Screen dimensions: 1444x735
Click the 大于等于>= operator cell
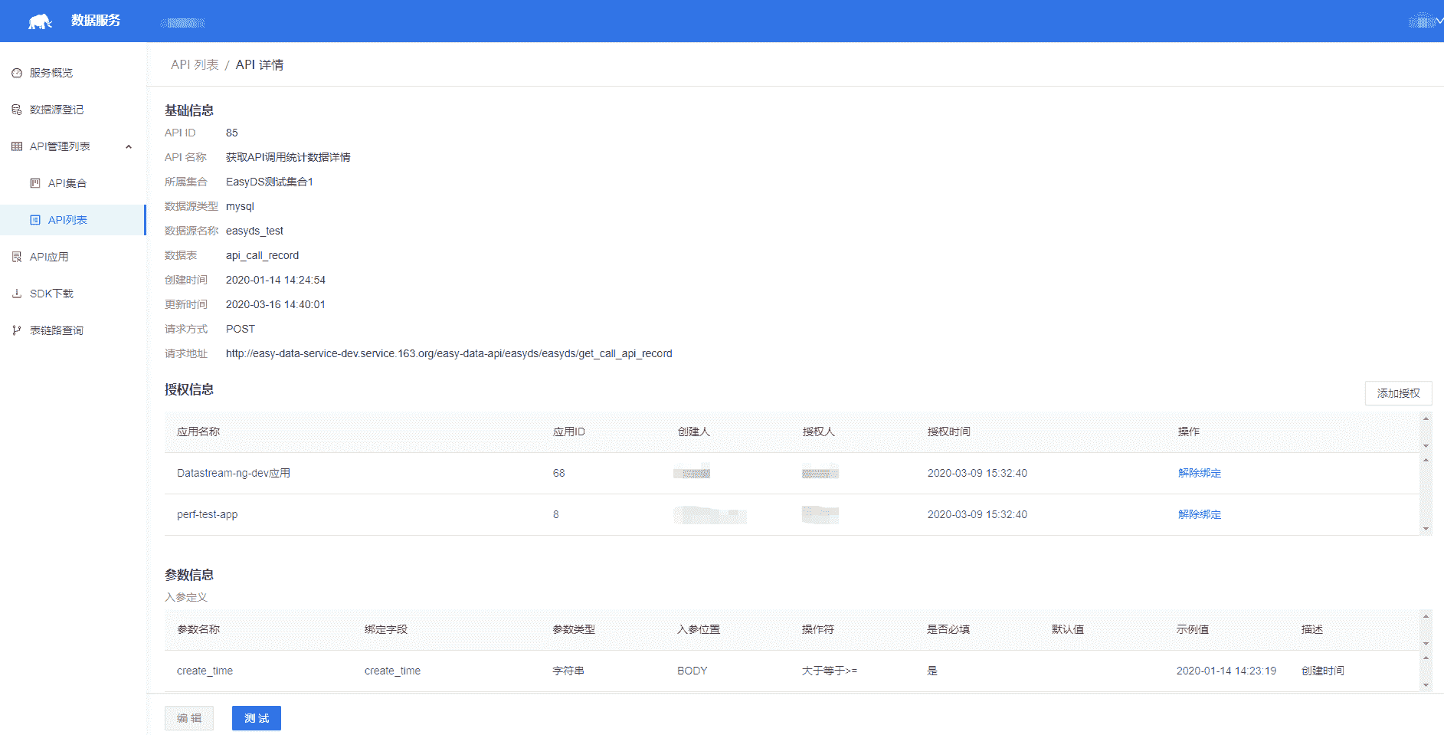pyautogui.click(x=830, y=671)
